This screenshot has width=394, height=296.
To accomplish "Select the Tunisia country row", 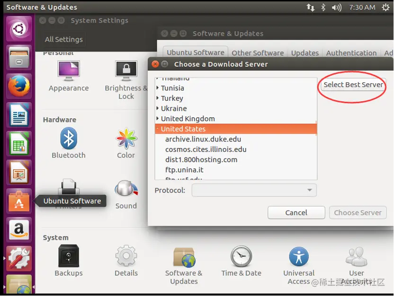I will coord(236,88).
